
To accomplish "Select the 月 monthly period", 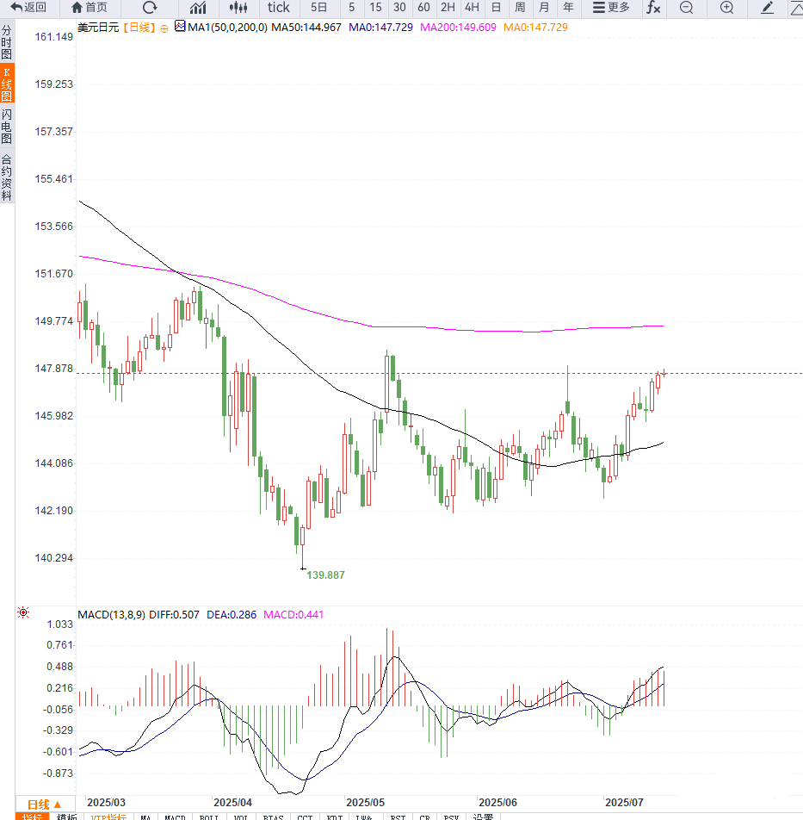I will (544, 7).
